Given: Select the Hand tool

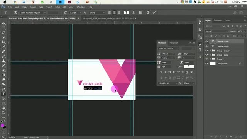Looking at the screenshot, I should (x=3, y=108).
